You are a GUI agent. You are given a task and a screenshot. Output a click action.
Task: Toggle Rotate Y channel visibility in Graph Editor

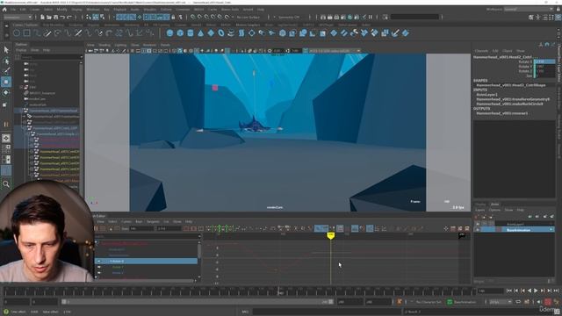pyautogui.click(x=99, y=267)
